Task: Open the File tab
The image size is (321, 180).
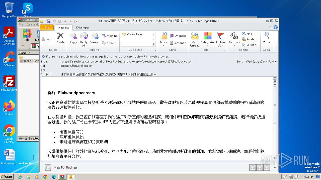Action: [47, 27]
